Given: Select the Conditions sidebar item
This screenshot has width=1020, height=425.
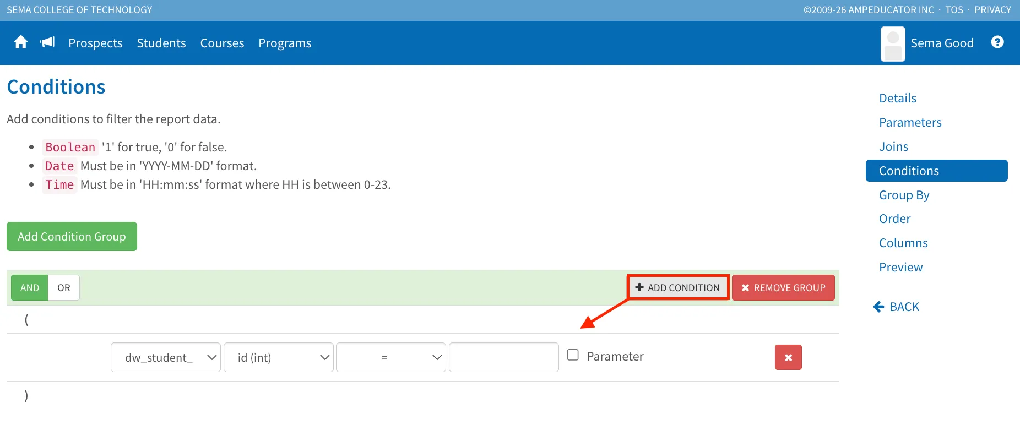Looking at the screenshot, I should (x=937, y=171).
